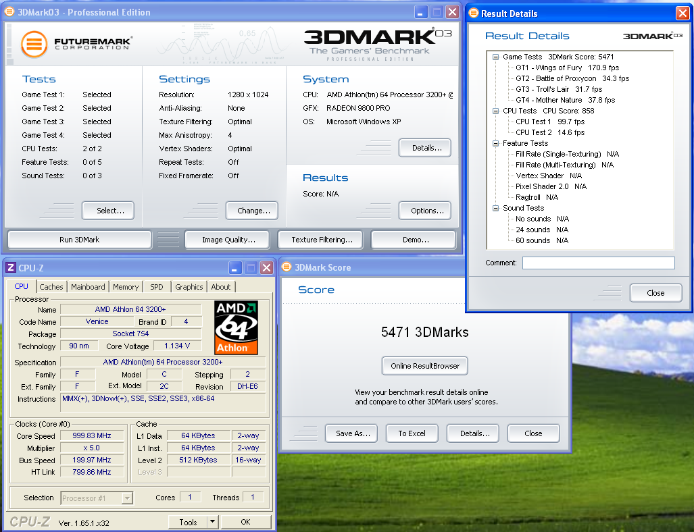
Task: Click OK in CPU-Z
Action: [246, 522]
